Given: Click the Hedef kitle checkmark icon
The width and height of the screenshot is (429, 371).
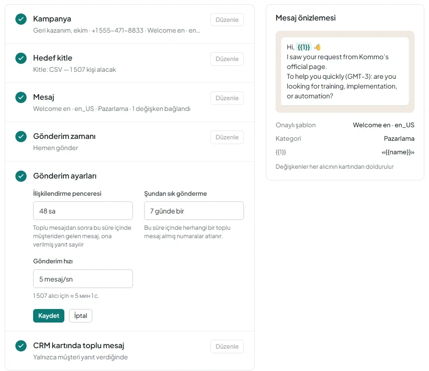Looking at the screenshot, I should 21,58.
